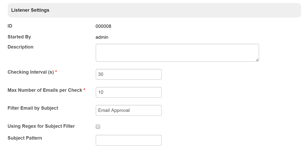The image size is (306, 149).
Task: Click the Subject Pattern label
Action: [25, 138]
